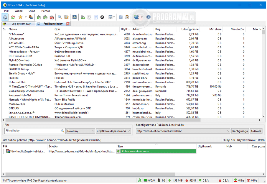Open the Pomoc menu
Viewport: 267px width, 184px height.
(x=46, y=11)
